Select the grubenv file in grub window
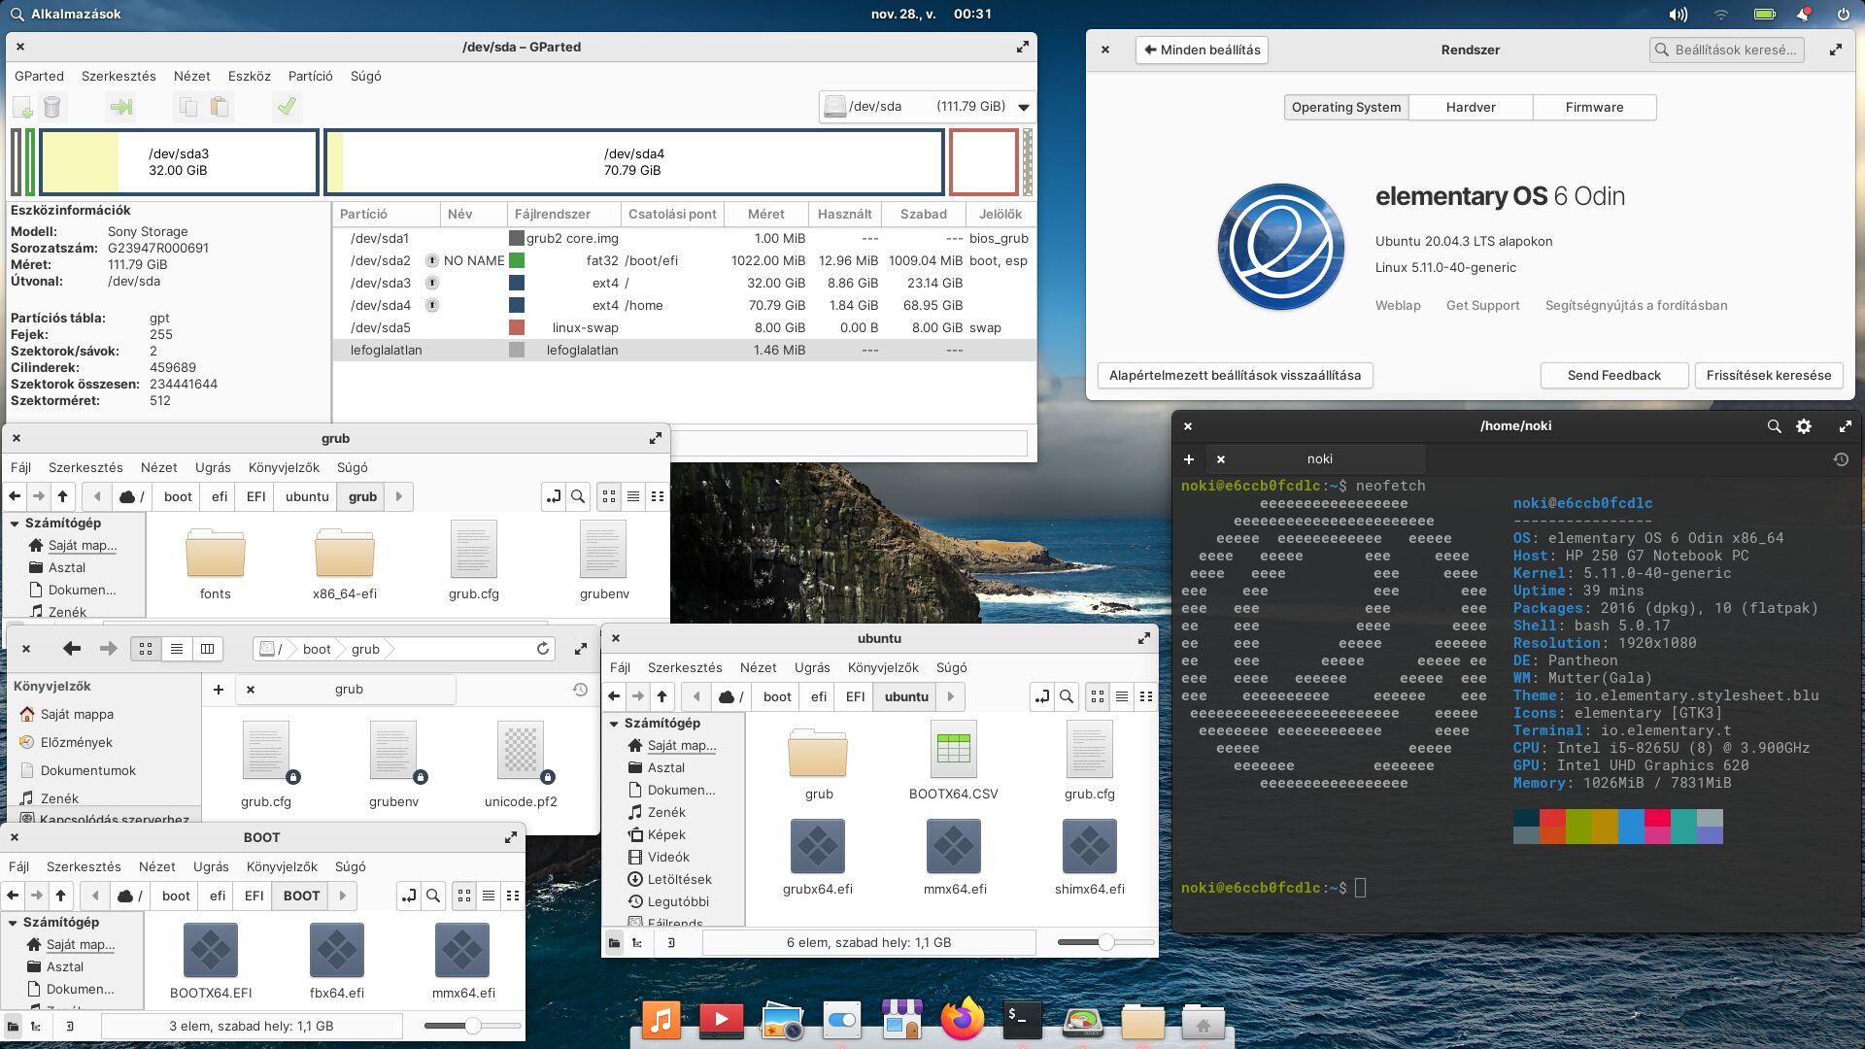Screen dimensions: 1865x1049 (x=604, y=561)
